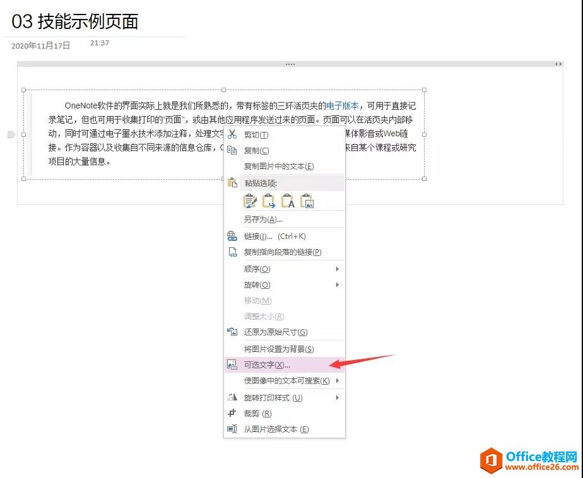
Task: Click the alt text picture icon
Action: [232, 364]
